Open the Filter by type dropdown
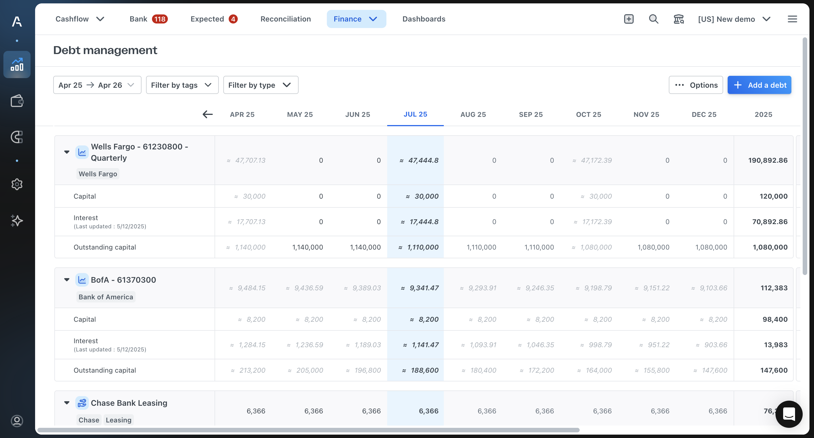Screen dimensions: 814x438 (x=260, y=85)
